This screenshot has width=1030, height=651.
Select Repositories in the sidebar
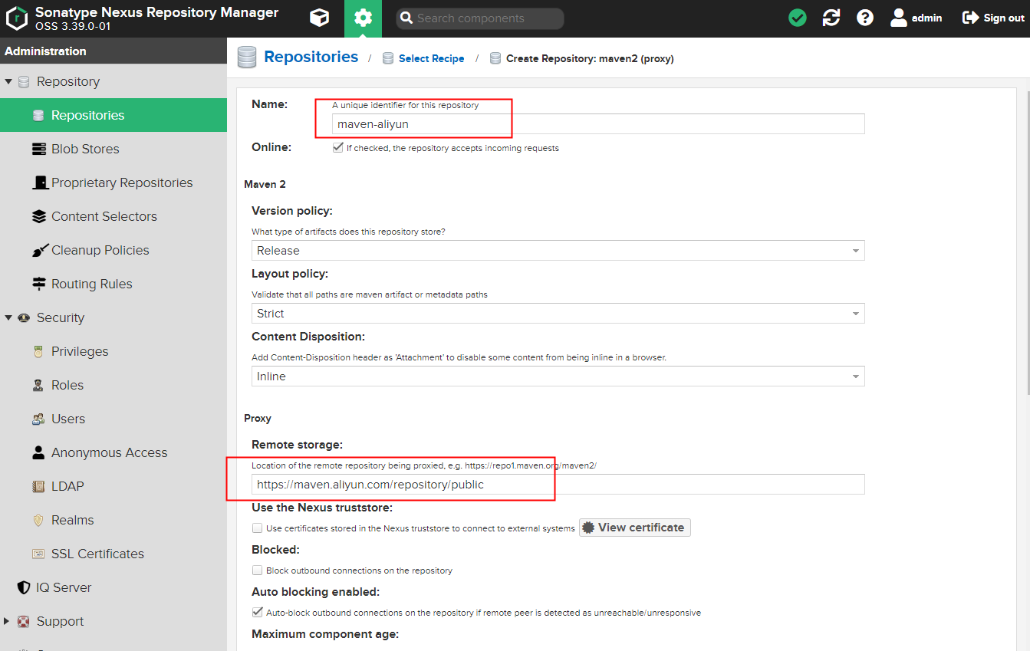[x=114, y=115]
